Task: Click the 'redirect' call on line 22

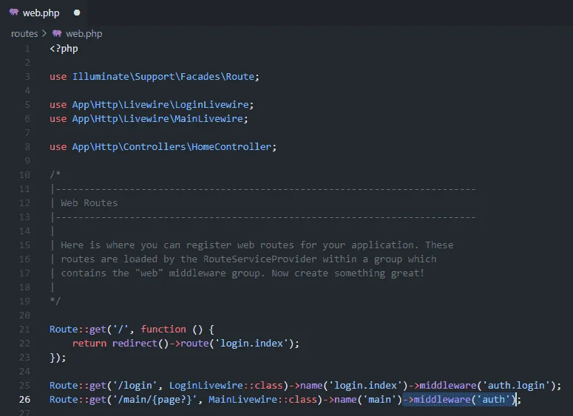Action: (x=135, y=344)
